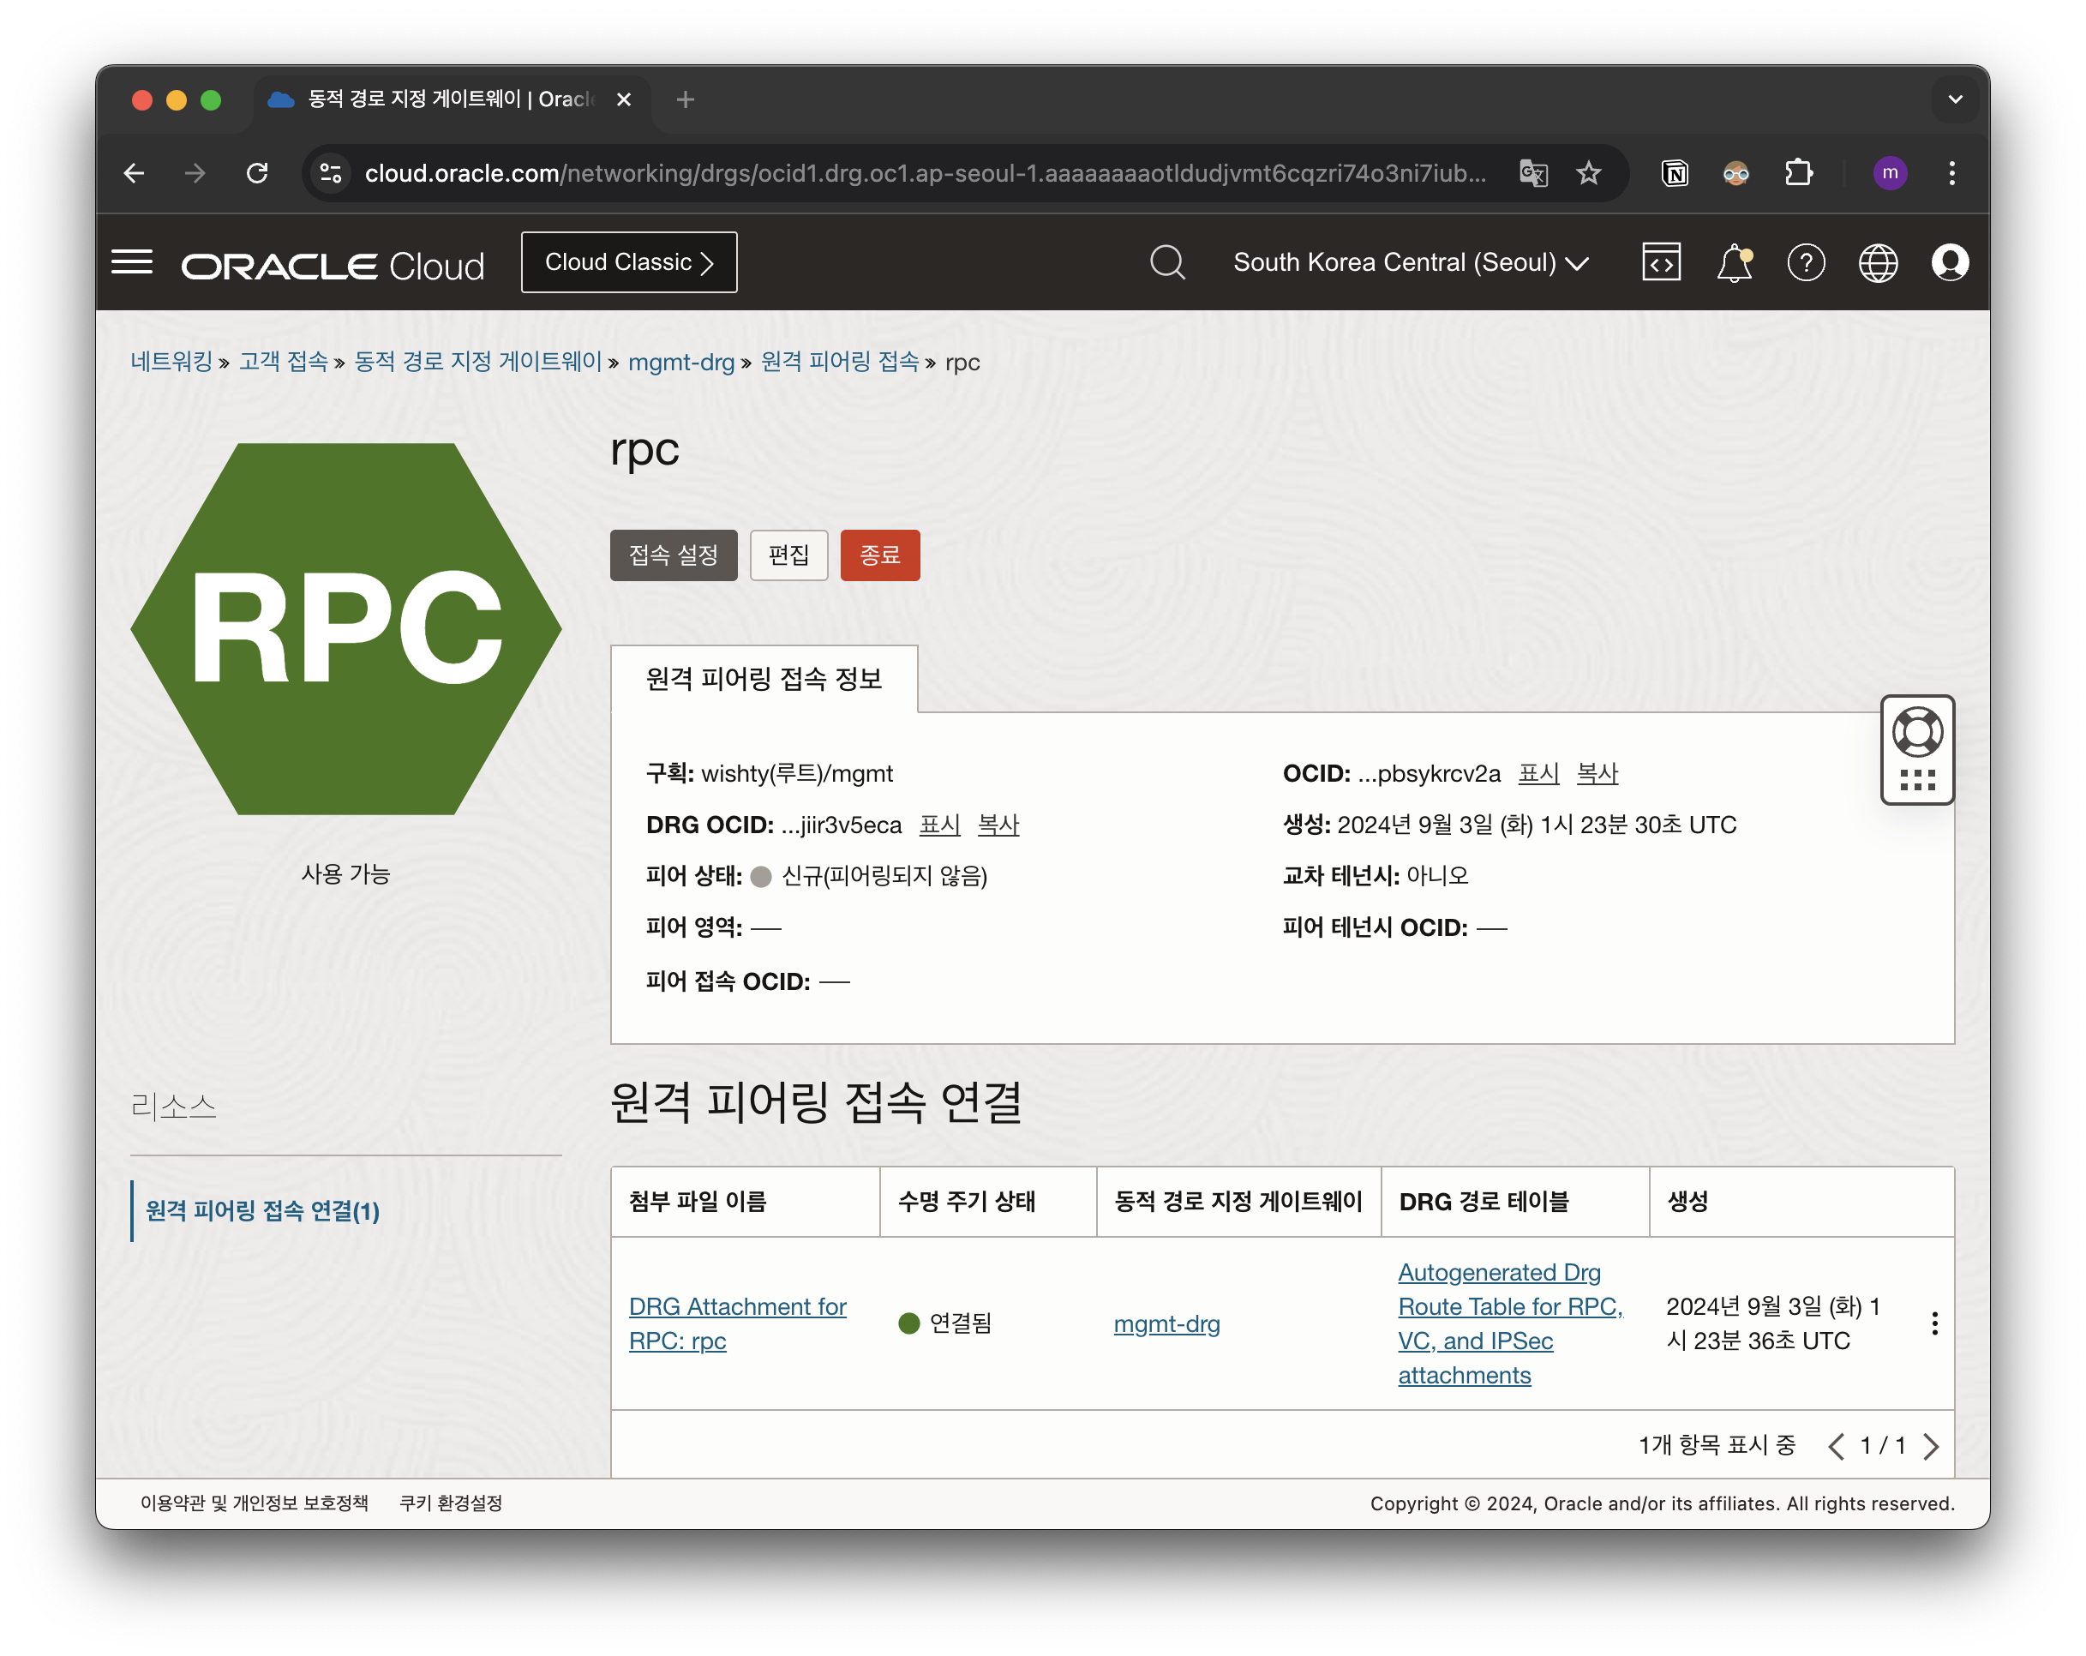Image resolution: width=2086 pixels, height=1656 pixels.
Task: Open the hamburger navigation menu
Action: coord(132,262)
